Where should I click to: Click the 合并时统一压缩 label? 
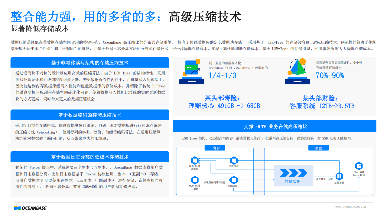(324, 179)
